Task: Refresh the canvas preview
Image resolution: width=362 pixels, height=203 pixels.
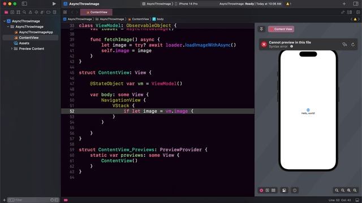Action: tap(353, 45)
